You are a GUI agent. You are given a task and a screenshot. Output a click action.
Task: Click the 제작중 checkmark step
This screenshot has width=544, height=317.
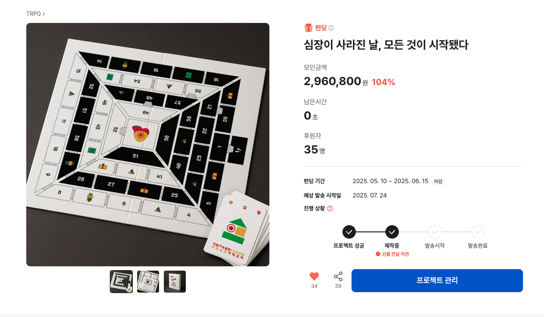click(x=392, y=232)
